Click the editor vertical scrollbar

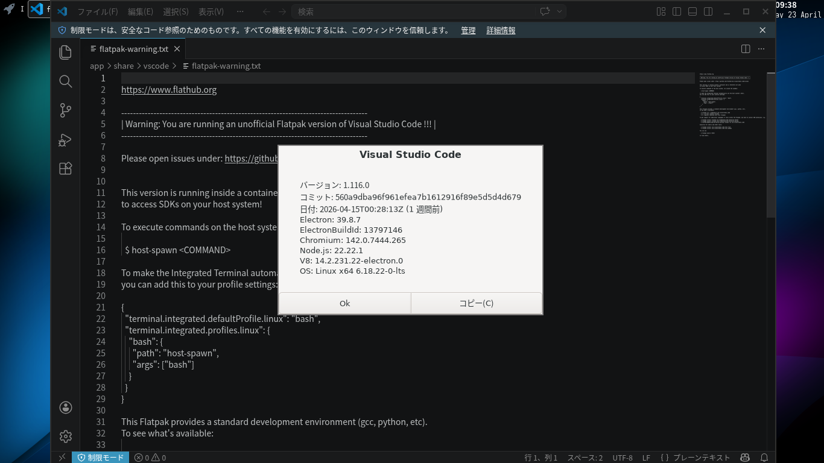click(771, 145)
